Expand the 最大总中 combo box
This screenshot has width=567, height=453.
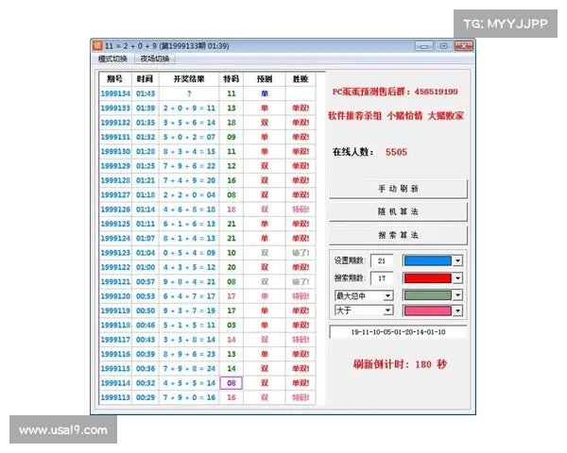click(x=388, y=295)
